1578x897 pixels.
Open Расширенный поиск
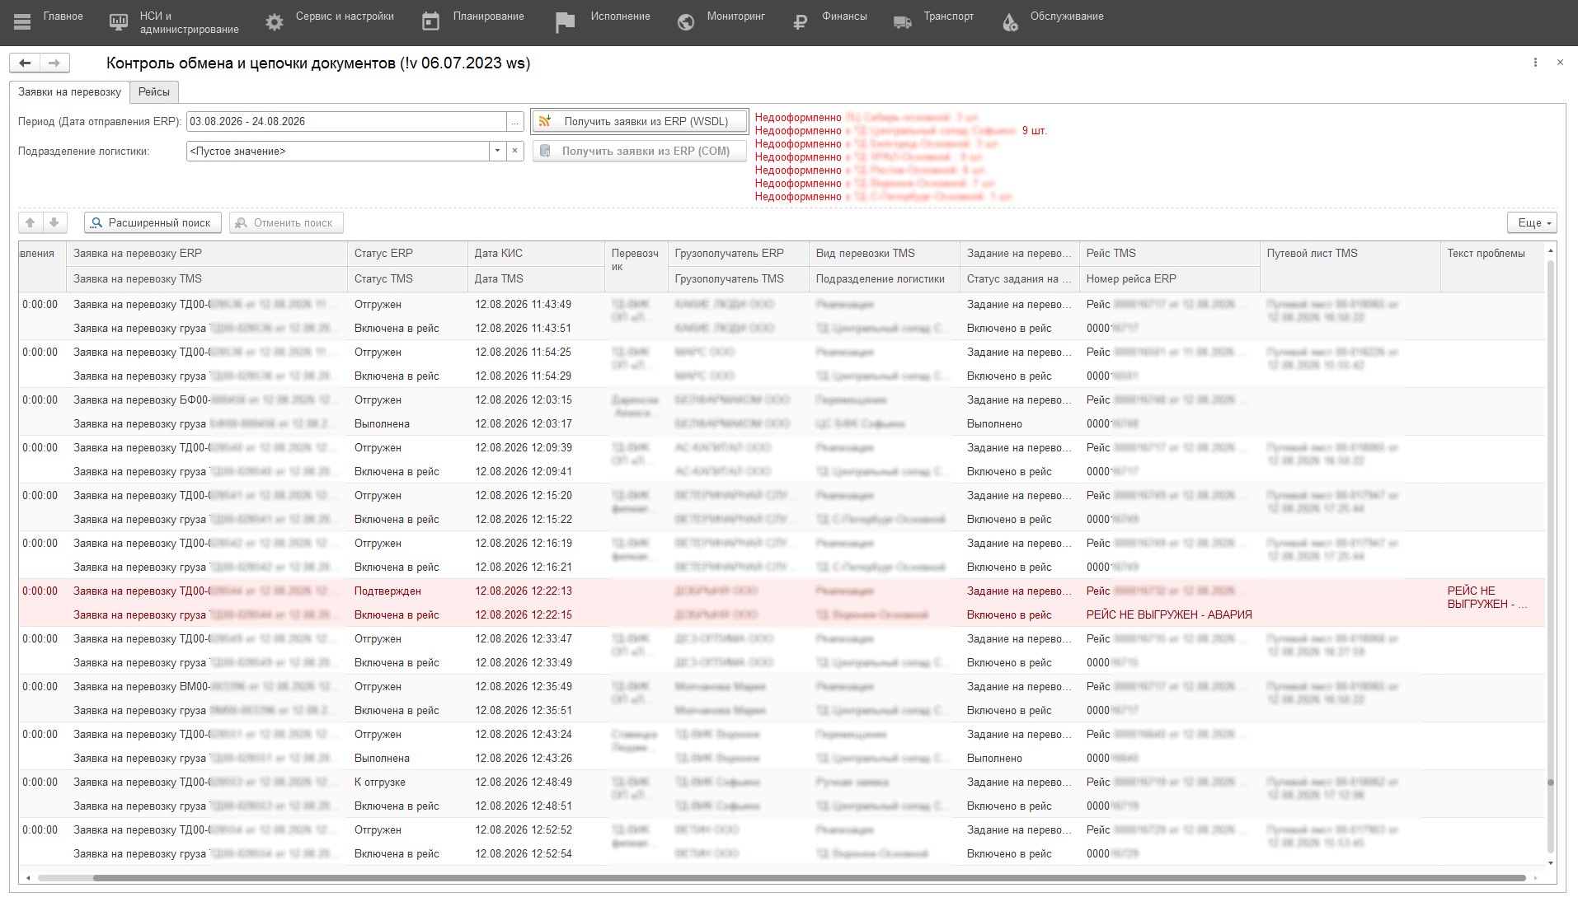[153, 222]
